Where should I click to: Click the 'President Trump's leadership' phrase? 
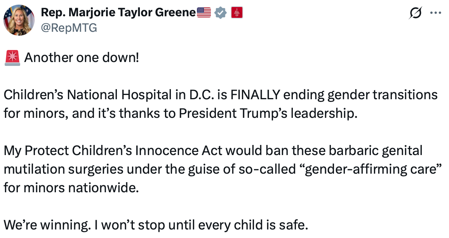click(x=268, y=114)
